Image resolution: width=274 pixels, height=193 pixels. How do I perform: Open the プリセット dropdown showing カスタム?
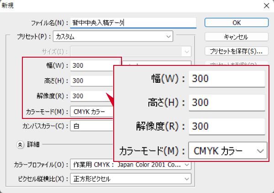[x=113, y=36]
